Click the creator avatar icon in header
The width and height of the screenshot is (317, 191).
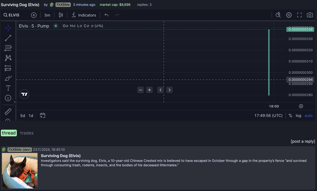click(x=52, y=5)
